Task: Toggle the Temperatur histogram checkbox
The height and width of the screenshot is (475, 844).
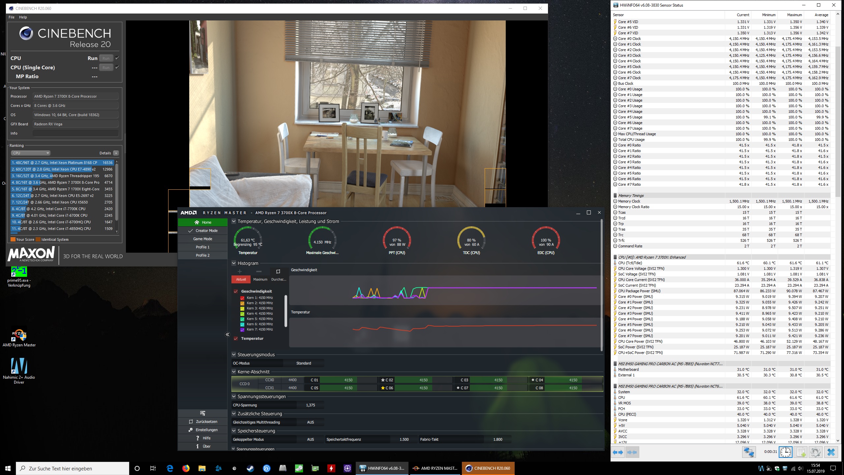Action: [236, 338]
